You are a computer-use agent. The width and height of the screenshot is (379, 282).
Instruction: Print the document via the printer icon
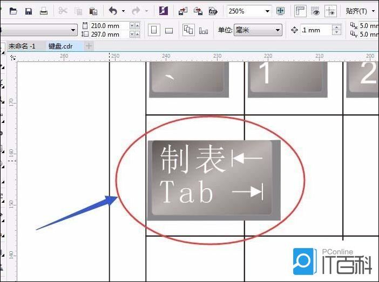pyautogui.click(x=44, y=11)
